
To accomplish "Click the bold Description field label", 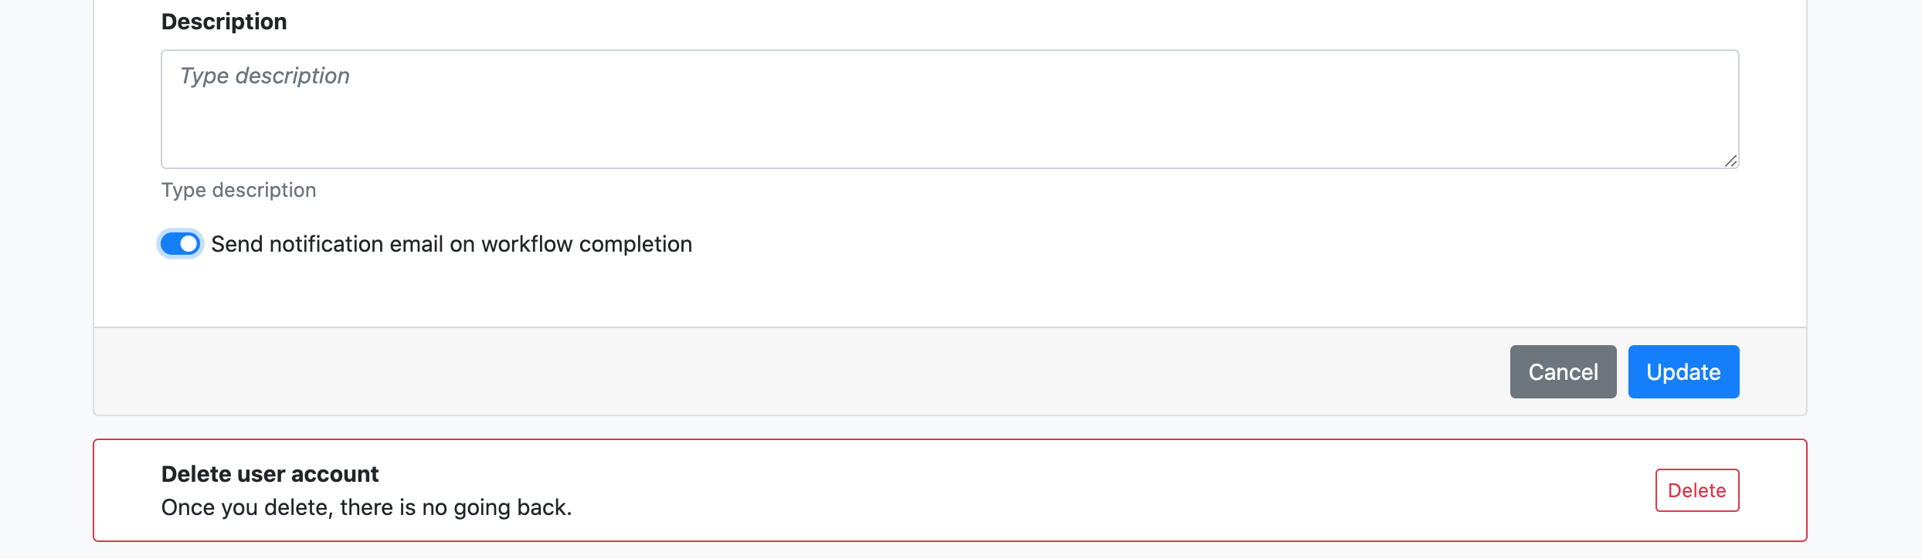I will point(224,22).
